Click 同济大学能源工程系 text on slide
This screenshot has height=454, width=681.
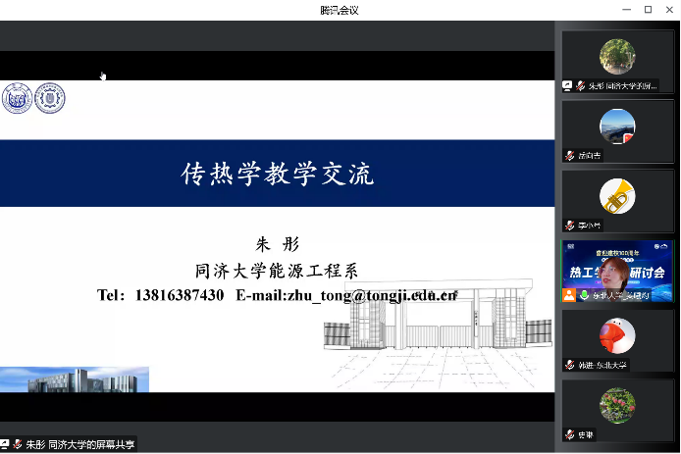pos(277,271)
